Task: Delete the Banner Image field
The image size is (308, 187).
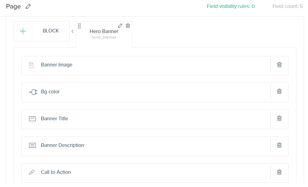Action: click(279, 65)
